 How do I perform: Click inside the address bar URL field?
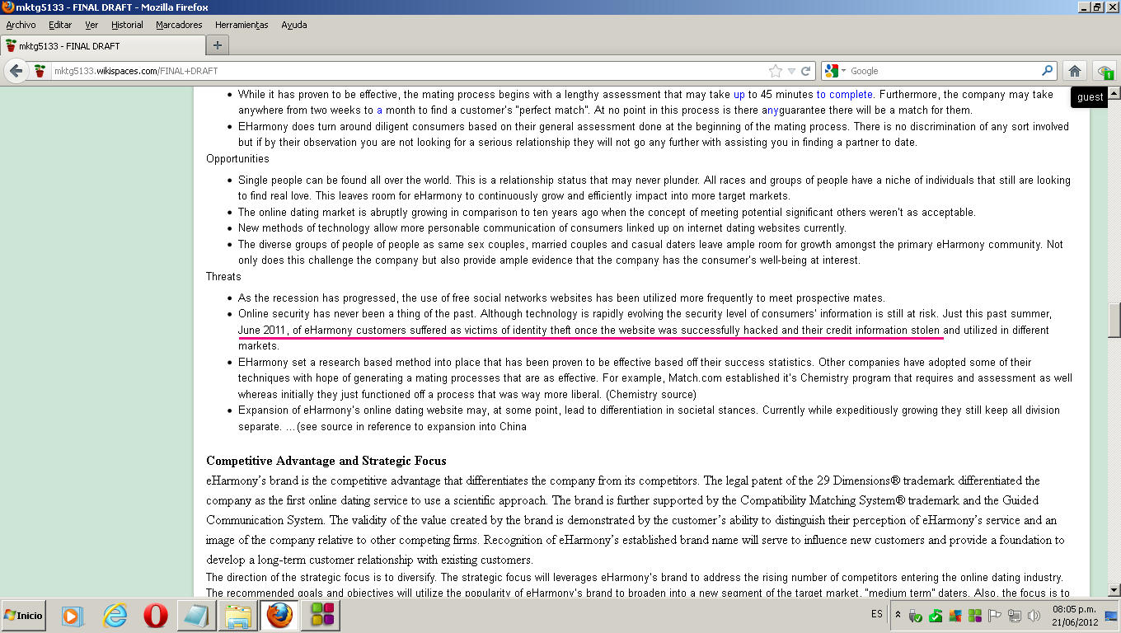(408, 71)
